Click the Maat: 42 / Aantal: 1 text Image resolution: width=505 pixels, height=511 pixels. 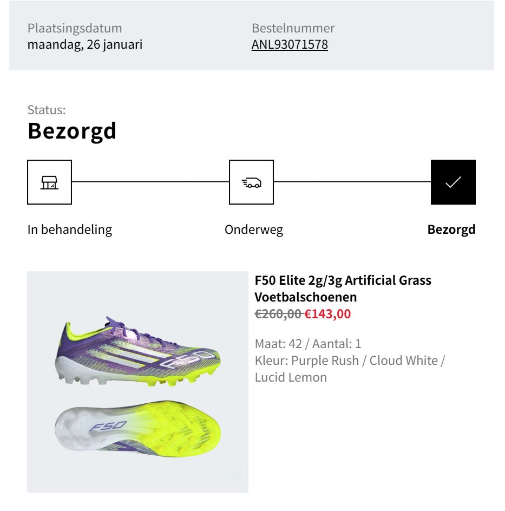pyautogui.click(x=308, y=344)
